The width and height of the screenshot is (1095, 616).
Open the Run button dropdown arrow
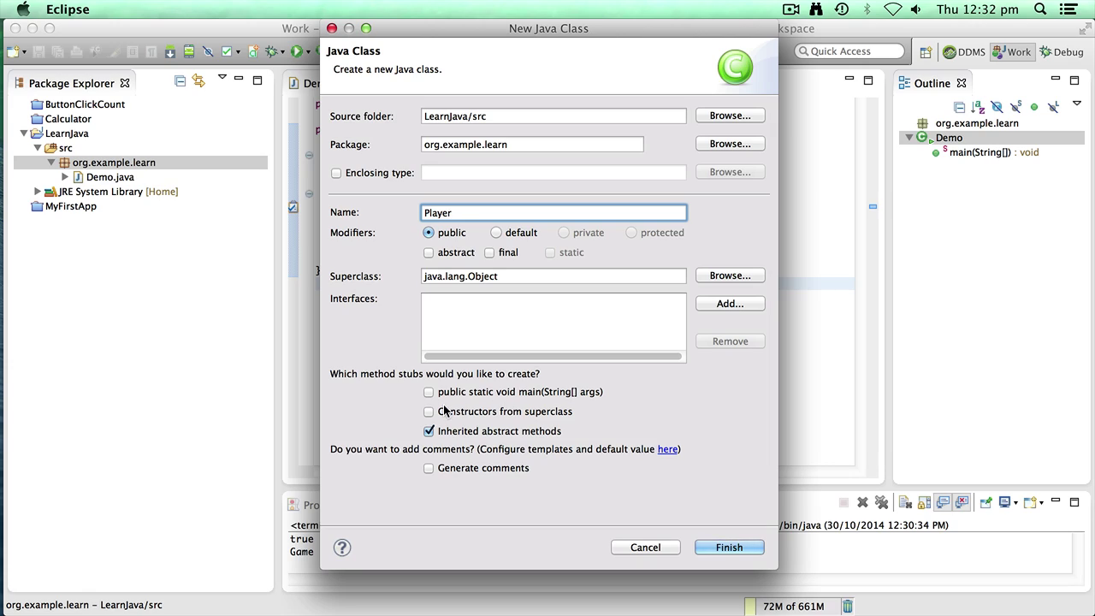(308, 52)
